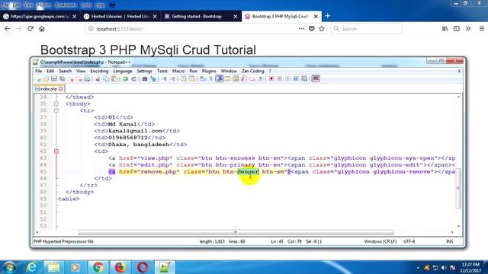Switch to Hosted Libraries browser tab
This screenshot has width=488, height=274.
click(x=120, y=16)
